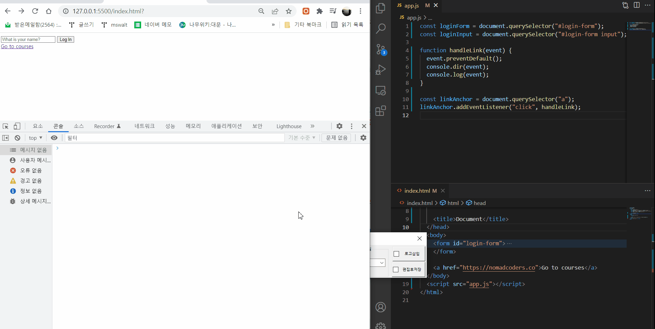The width and height of the screenshot is (655, 329).
Task: Expand hidden bookmarks chevron
Action: click(x=273, y=25)
